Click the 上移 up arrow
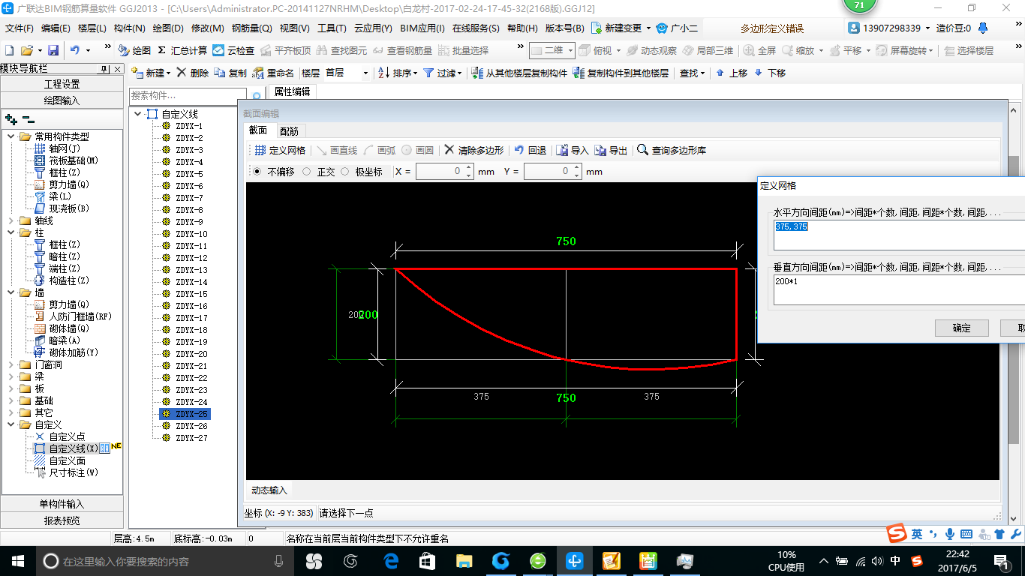The image size is (1025, 576). 732,73
